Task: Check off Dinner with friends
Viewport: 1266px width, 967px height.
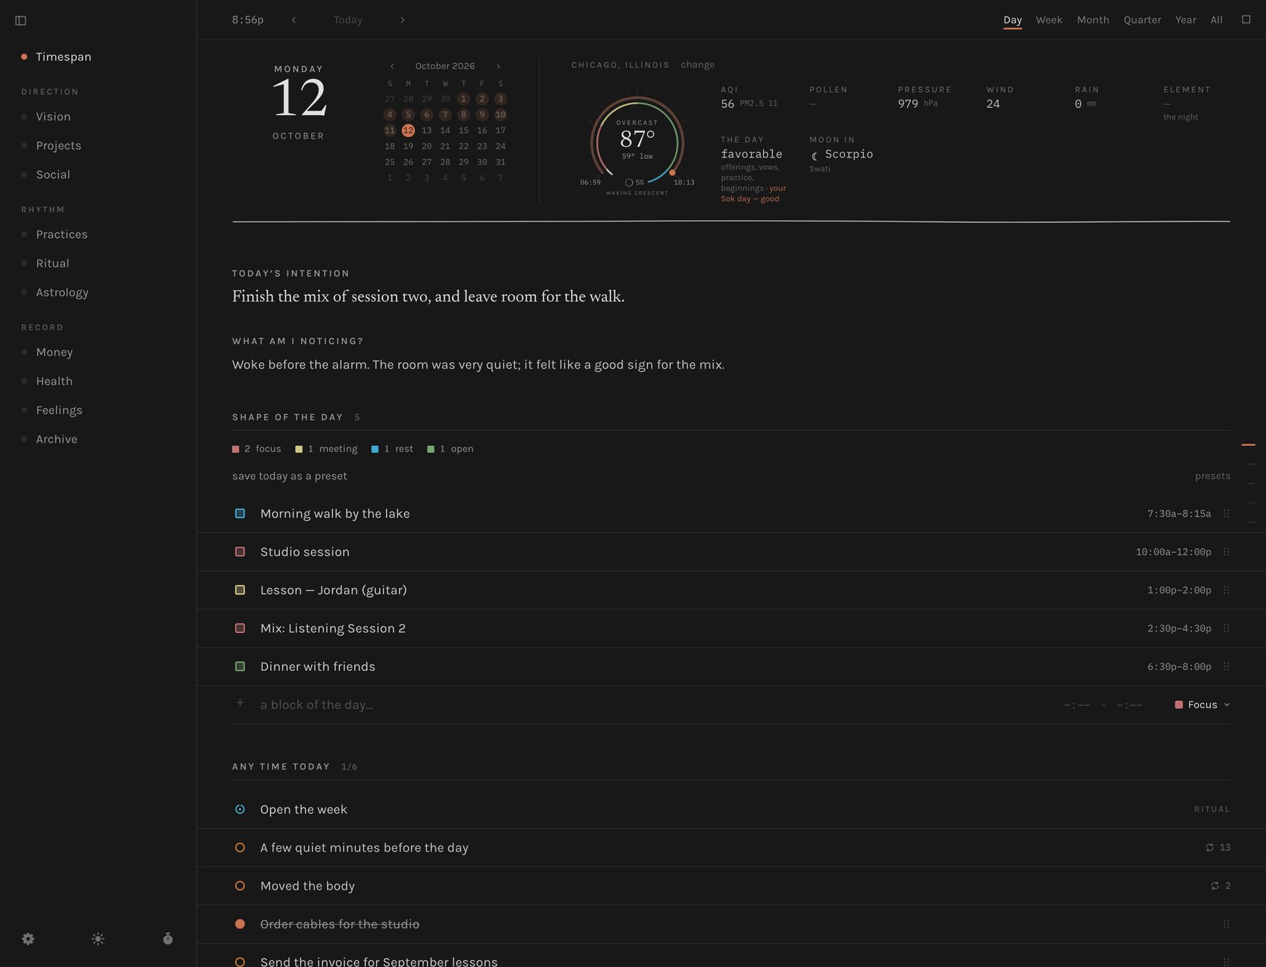Action: tap(240, 667)
